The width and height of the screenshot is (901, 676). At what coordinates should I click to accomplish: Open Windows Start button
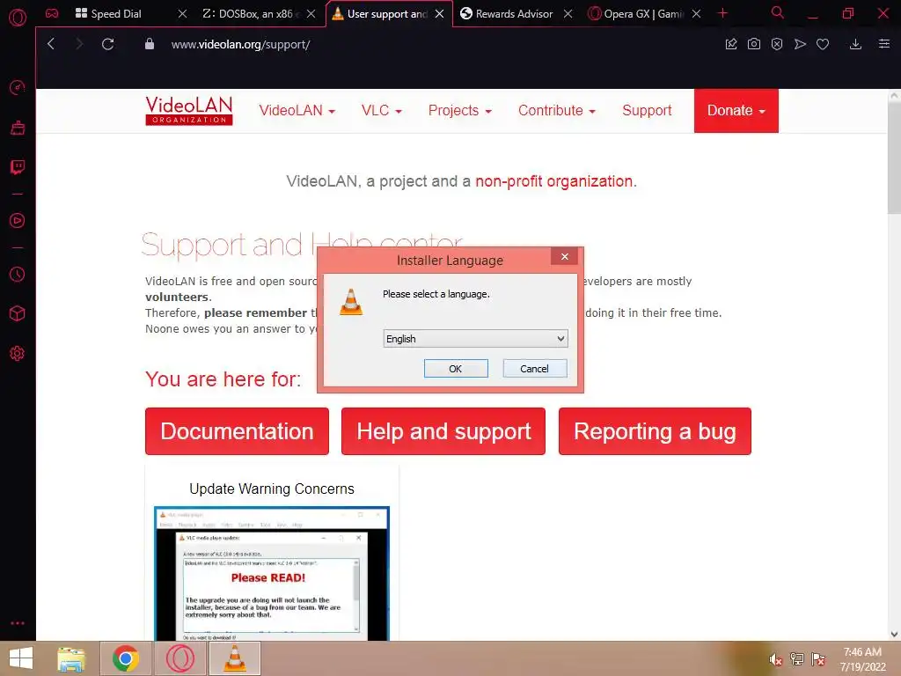click(x=21, y=658)
